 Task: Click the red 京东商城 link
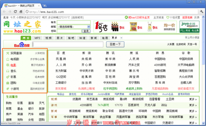[x=61, y=89]
